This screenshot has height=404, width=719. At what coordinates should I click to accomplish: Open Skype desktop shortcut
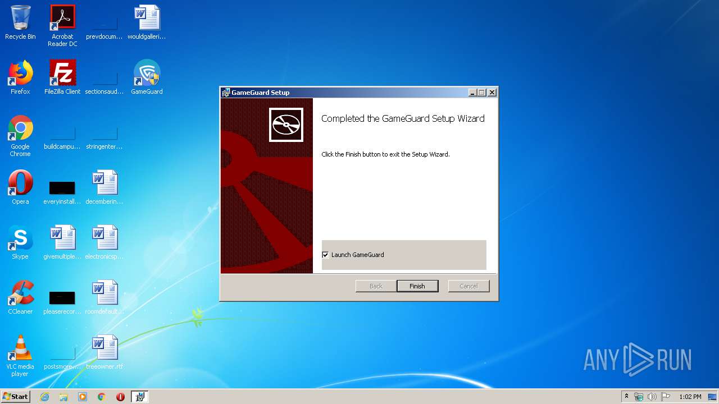pyautogui.click(x=20, y=242)
